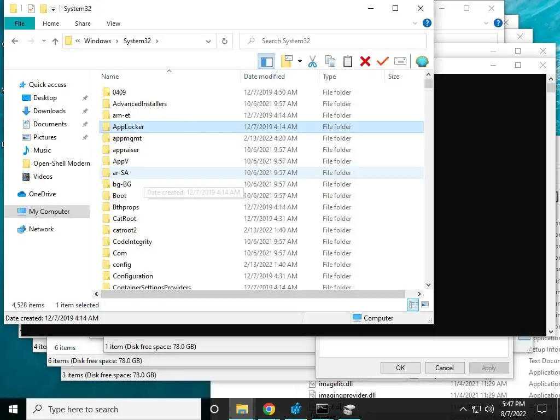Image resolution: width=560 pixels, height=420 pixels.
Task: Click the Type here to search box
Action: click(114, 409)
